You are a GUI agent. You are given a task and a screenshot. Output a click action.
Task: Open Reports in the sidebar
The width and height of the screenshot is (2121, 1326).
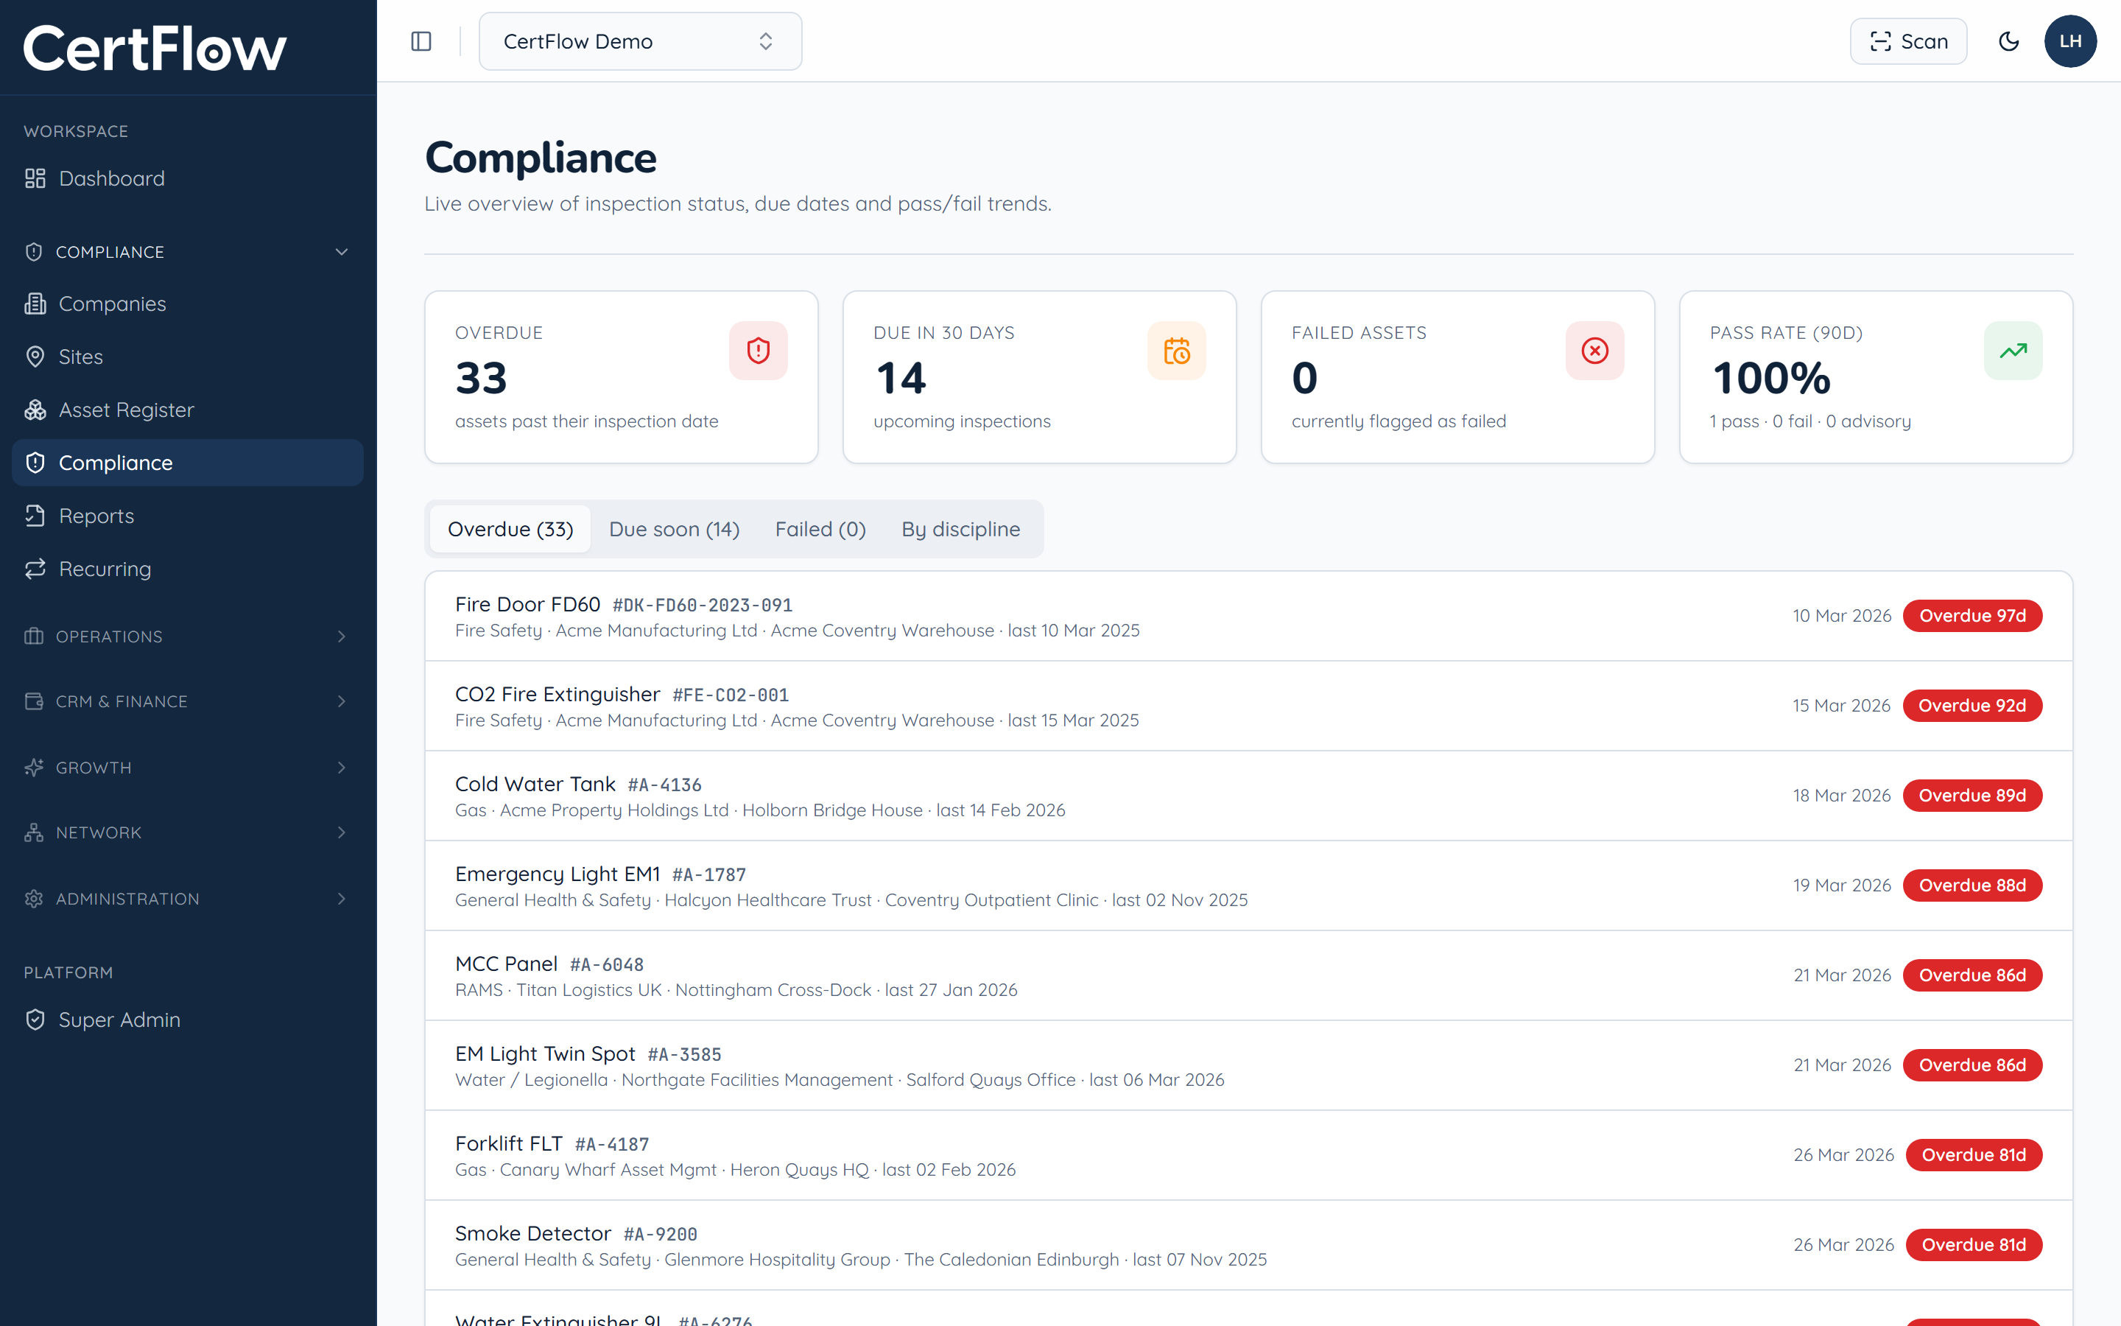click(x=188, y=516)
